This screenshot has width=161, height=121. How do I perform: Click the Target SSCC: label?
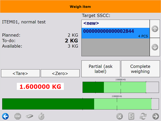96,16
